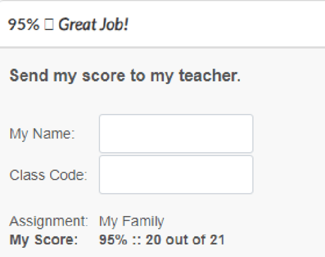Image resolution: width=325 pixels, height=257 pixels.
Task: Click the Assignment: label
Action: pos(49,221)
